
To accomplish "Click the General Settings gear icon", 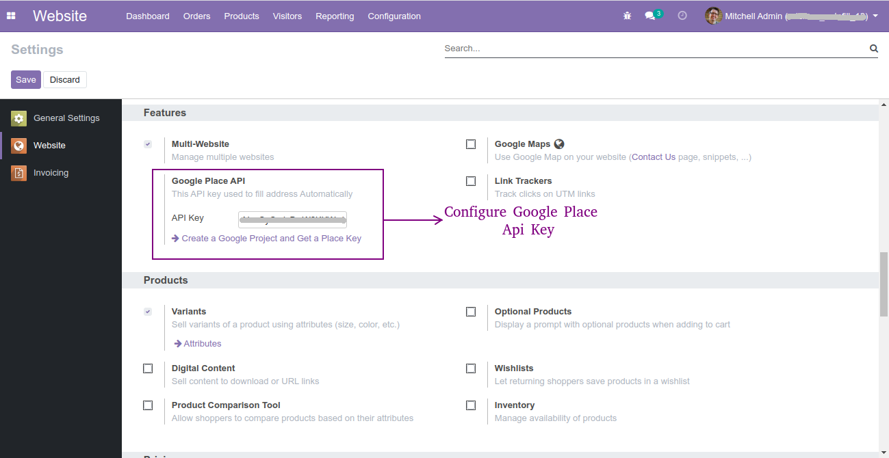I will [x=19, y=118].
